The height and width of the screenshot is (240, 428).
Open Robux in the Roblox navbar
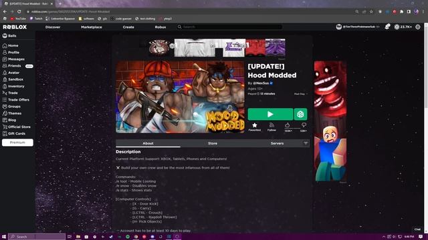[160, 27]
